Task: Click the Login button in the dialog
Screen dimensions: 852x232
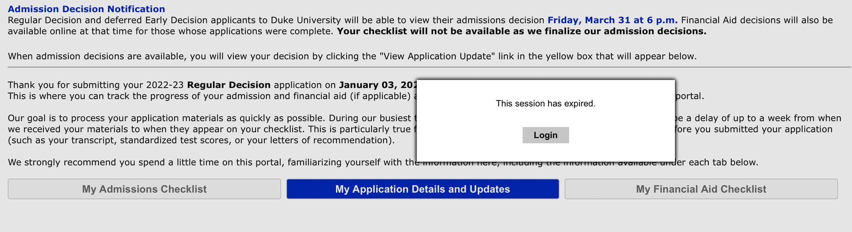Action: coord(545,135)
